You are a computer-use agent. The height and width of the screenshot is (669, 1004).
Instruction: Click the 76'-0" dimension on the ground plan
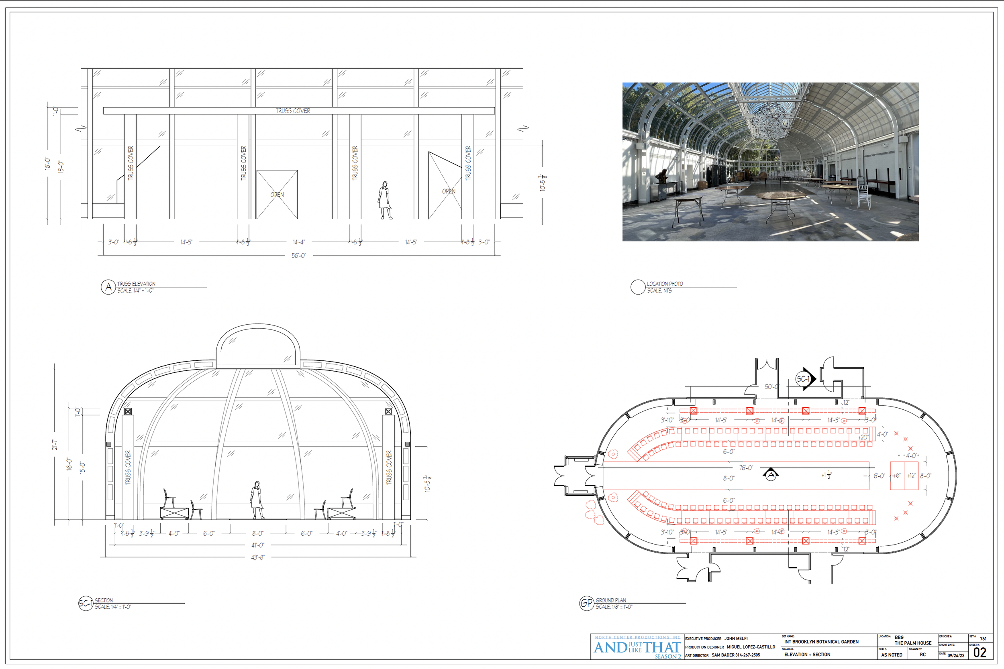(746, 468)
